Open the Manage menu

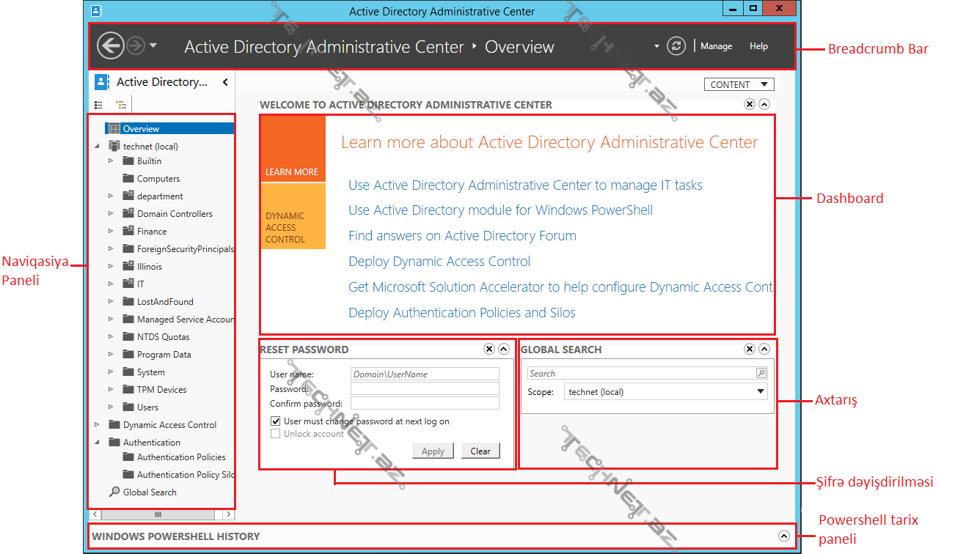(x=716, y=46)
